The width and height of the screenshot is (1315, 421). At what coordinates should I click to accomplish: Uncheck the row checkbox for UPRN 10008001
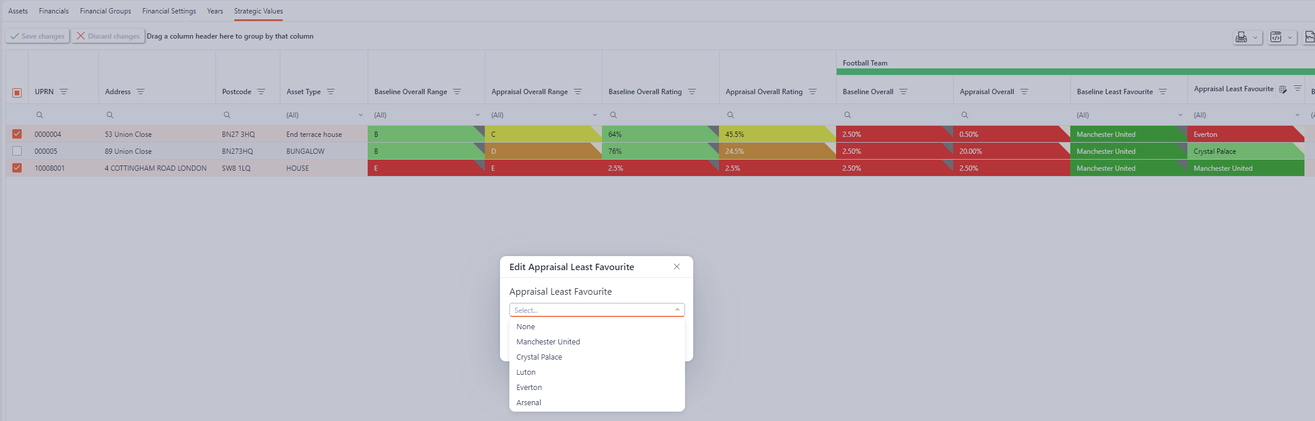click(17, 168)
